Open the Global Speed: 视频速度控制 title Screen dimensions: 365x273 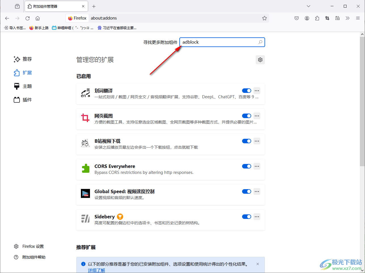click(x=125, y=191)
